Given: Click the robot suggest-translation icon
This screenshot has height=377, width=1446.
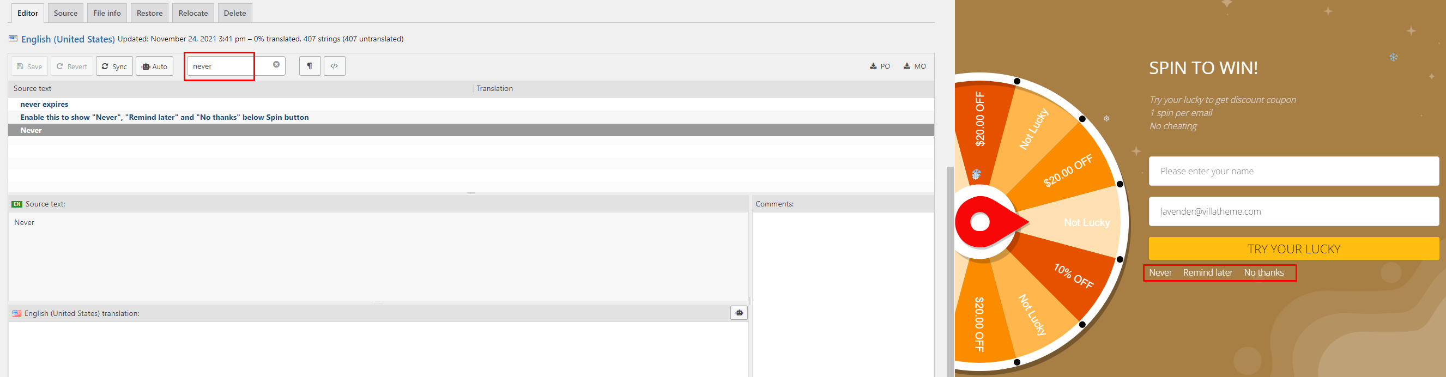Looking at the screenshot, I should point(739,313).
